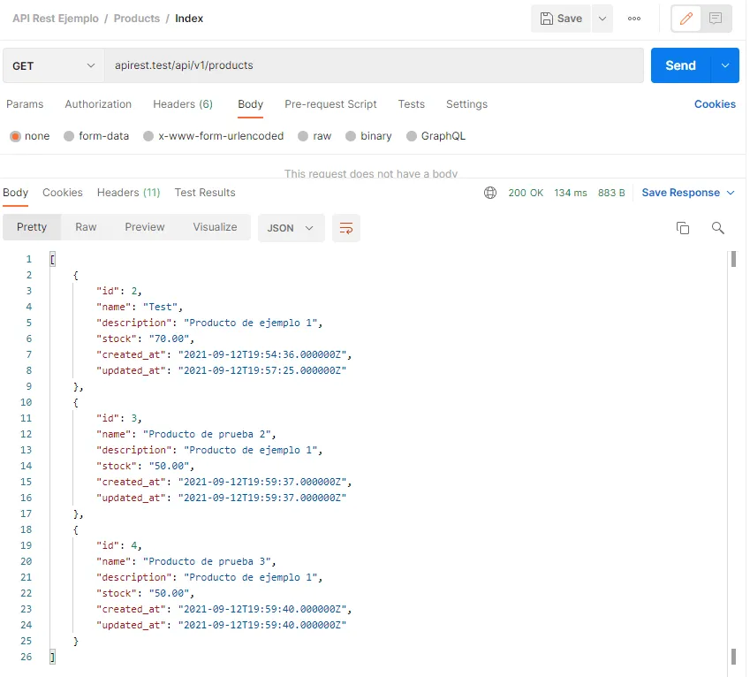Expand the Send options arrow
This screenshot has width=750, height=677.
(725, 65)
